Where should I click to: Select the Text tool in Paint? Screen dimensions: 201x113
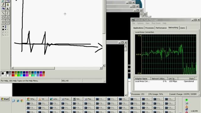(x=8, y=9)
